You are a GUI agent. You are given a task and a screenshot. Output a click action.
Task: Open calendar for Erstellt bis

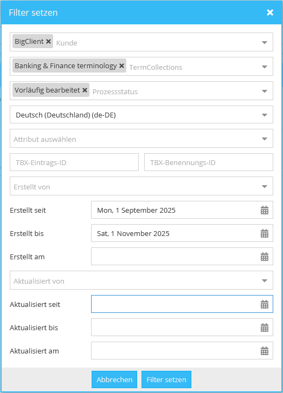coord(265,233)
